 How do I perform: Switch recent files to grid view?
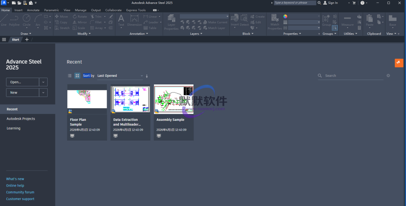77,76
